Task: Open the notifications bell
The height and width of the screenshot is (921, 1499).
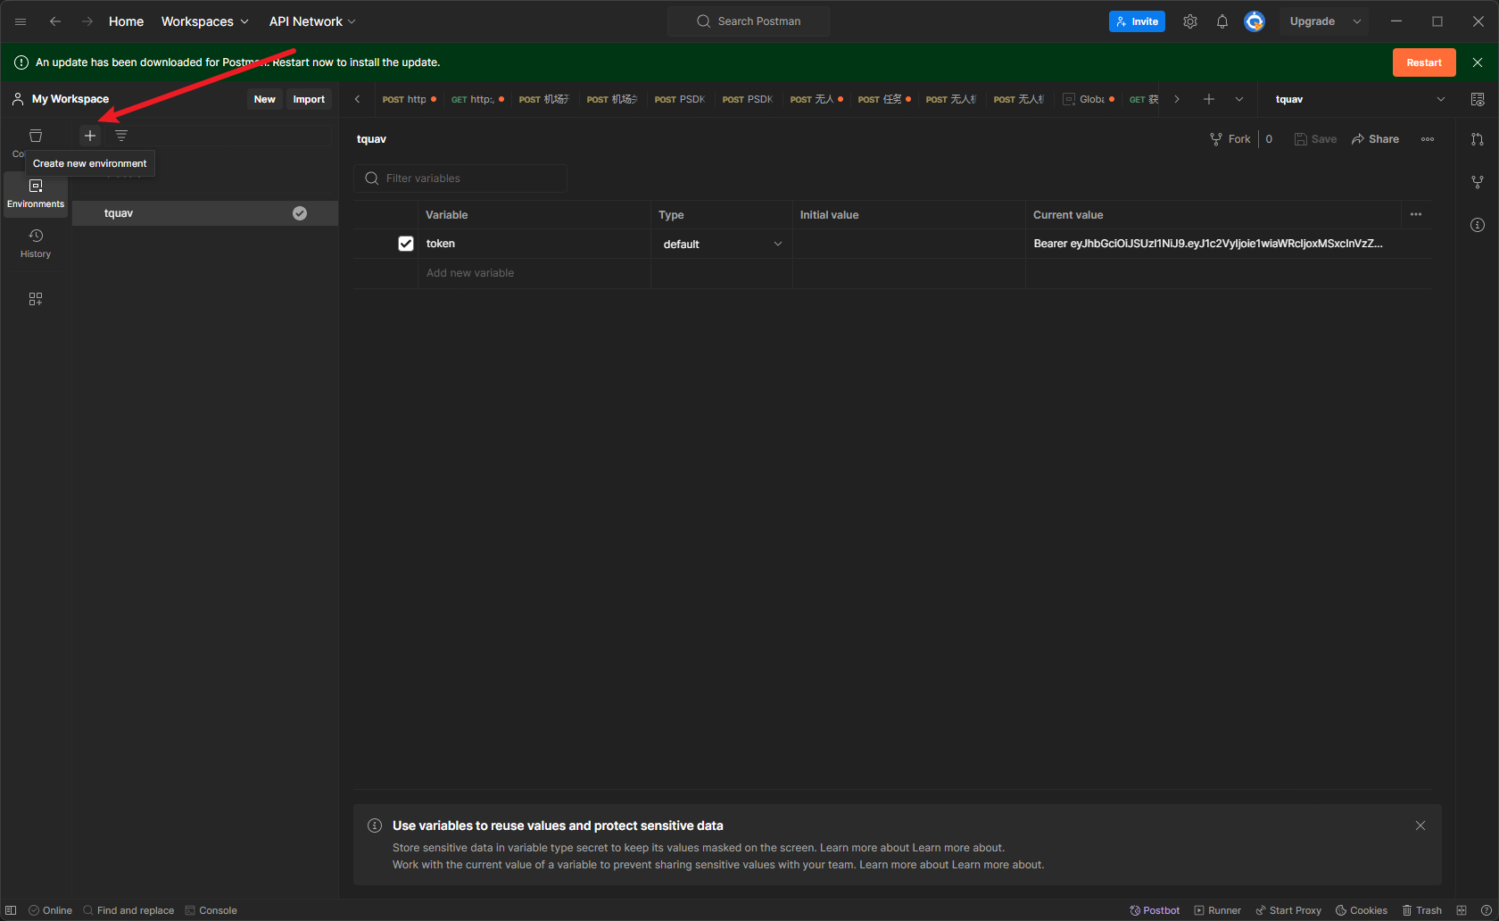Action: pyautogui.click(x=1222, y=21)
